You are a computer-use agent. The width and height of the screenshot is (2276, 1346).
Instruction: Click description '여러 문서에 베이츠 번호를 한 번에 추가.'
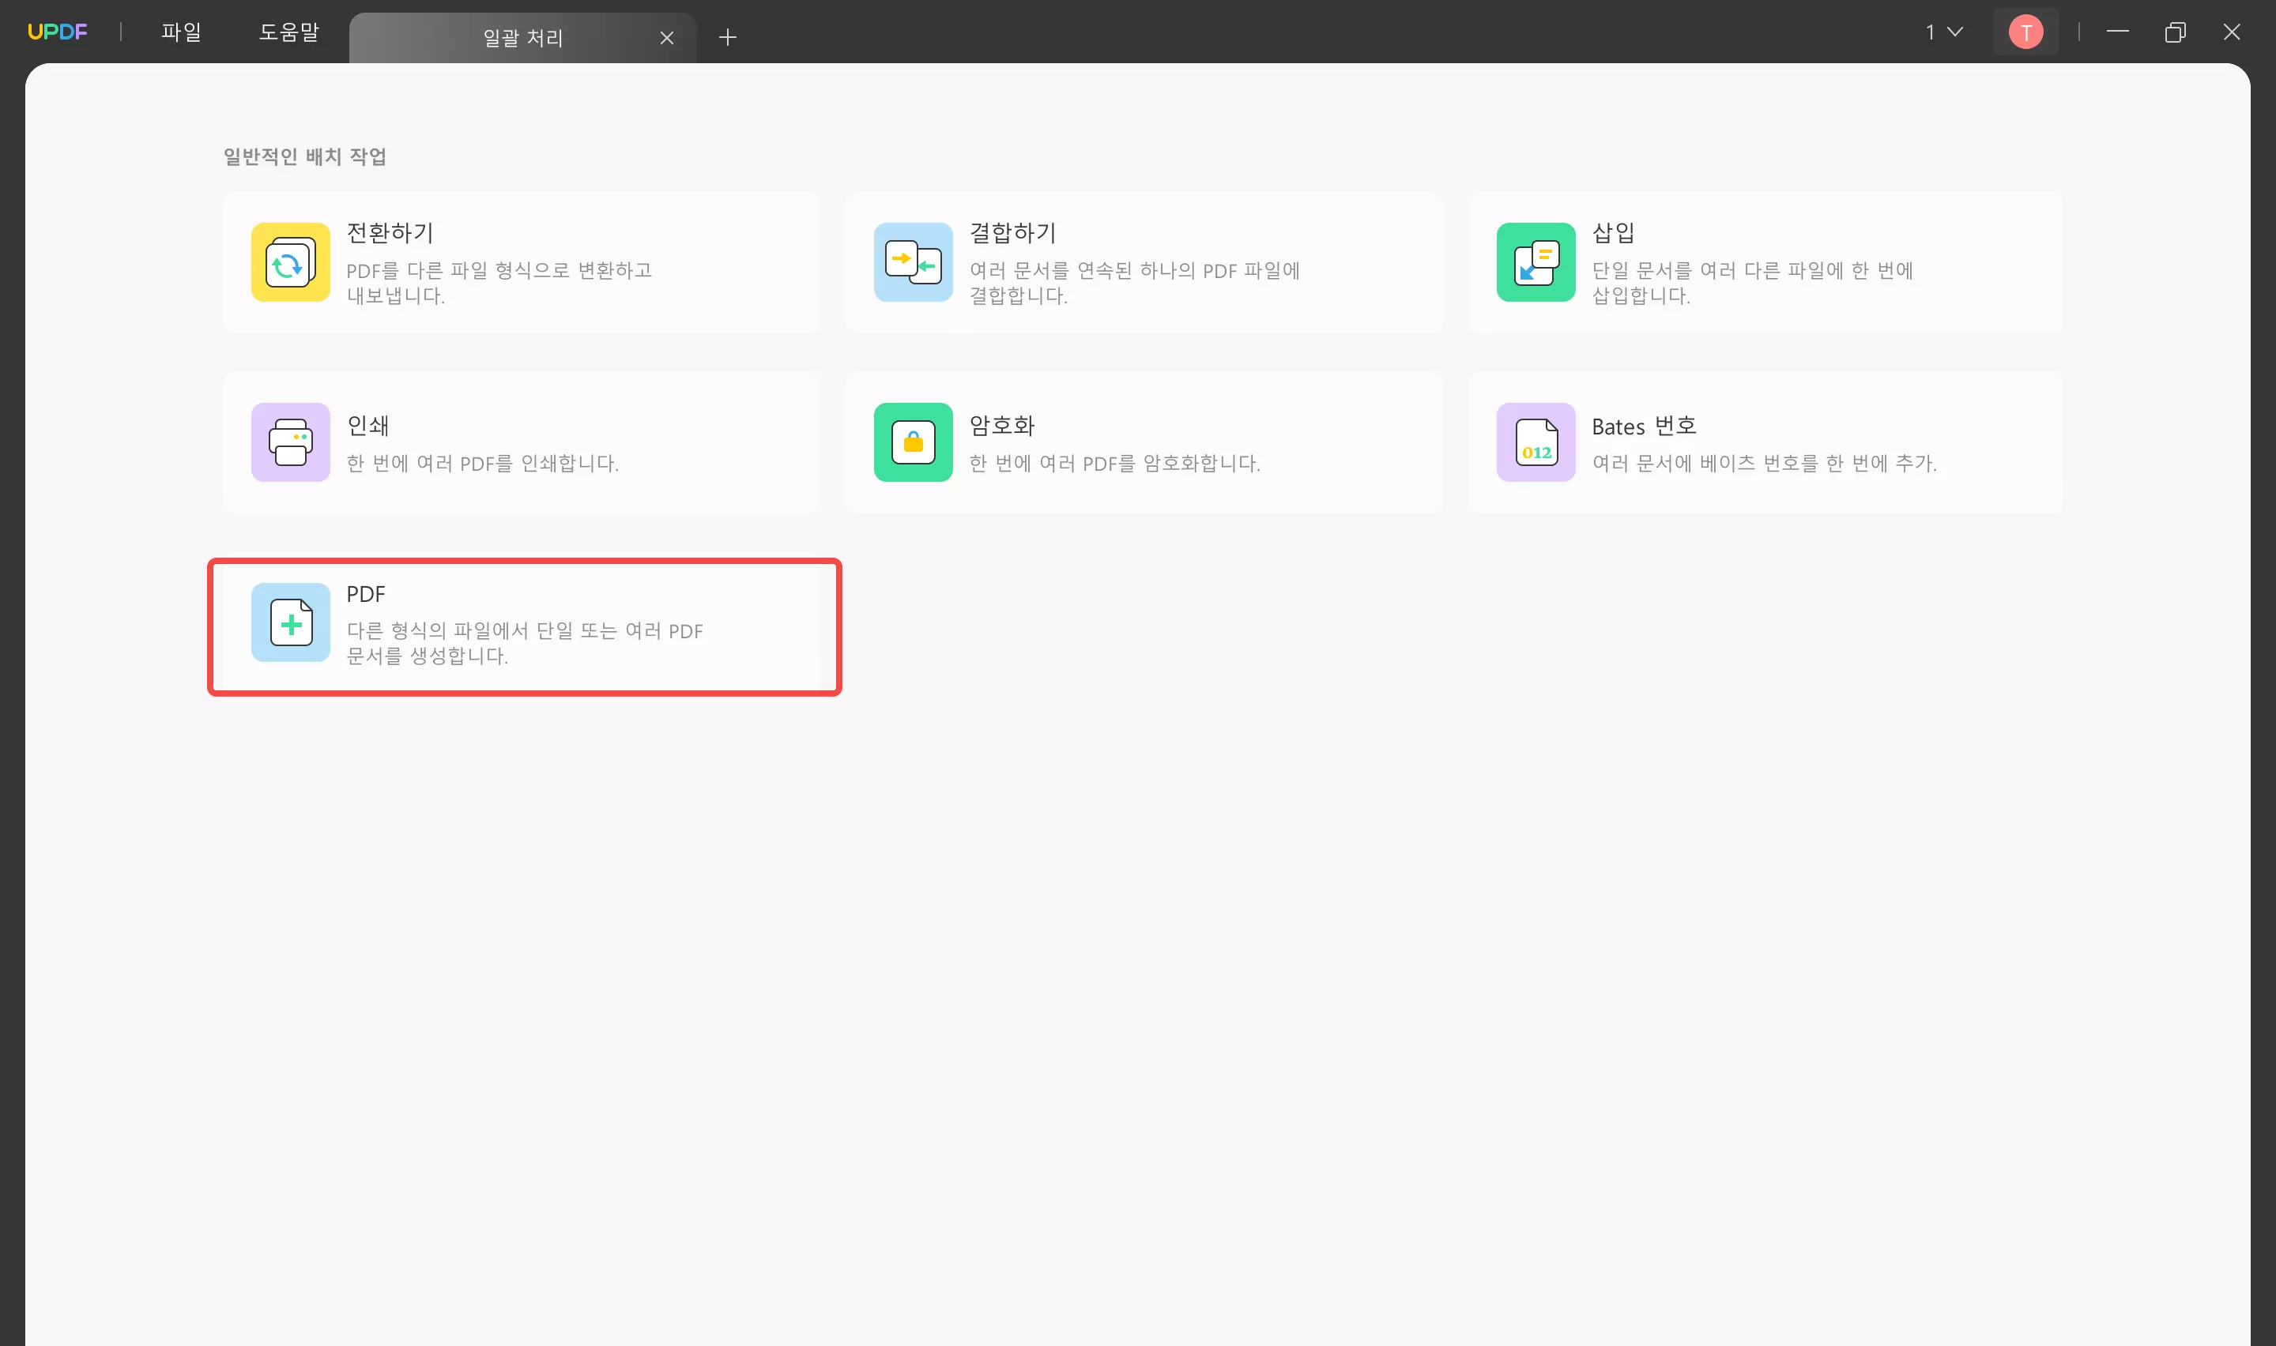click(x=1765, y=464)
